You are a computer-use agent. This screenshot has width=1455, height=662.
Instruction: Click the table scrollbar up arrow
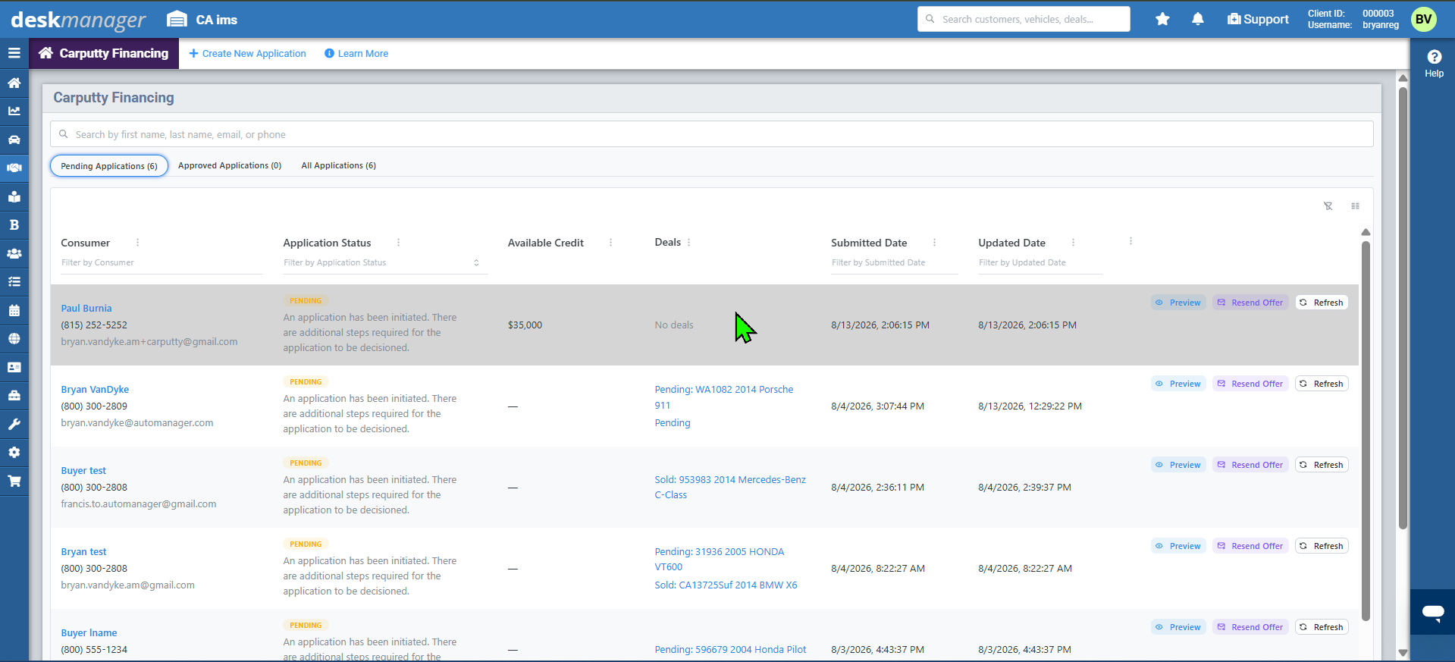[1366, 232]
